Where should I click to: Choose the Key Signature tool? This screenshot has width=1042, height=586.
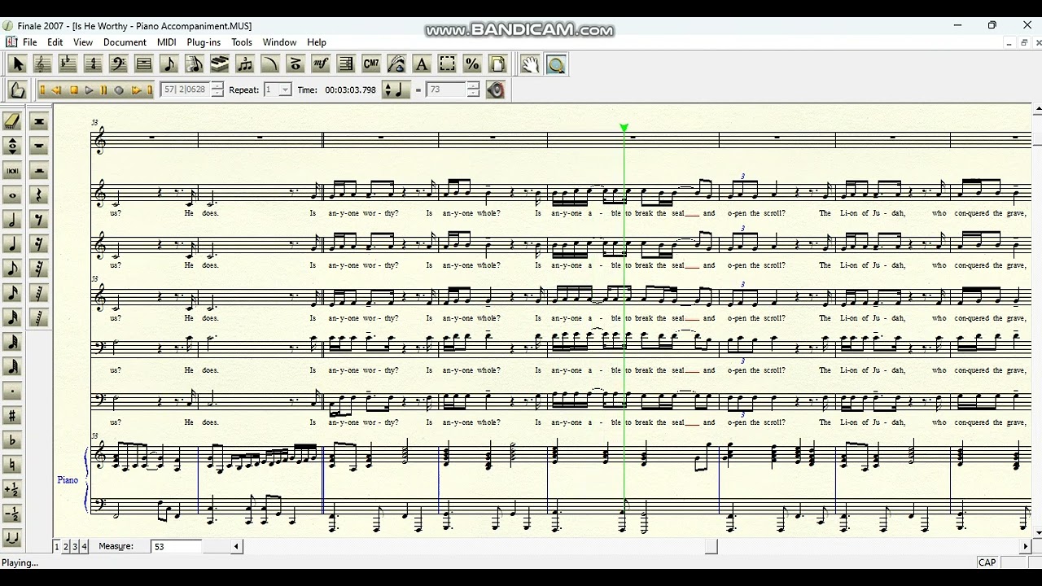[68, 64]
